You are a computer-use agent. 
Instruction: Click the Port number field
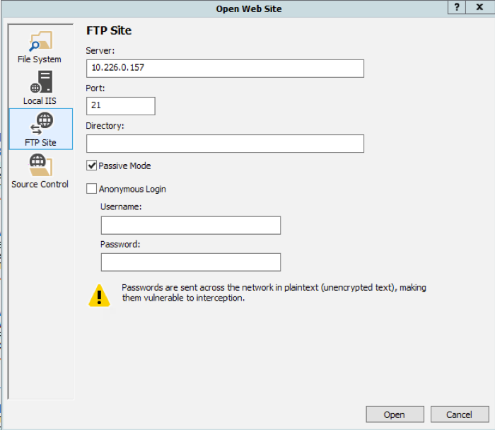coord(120,106)
